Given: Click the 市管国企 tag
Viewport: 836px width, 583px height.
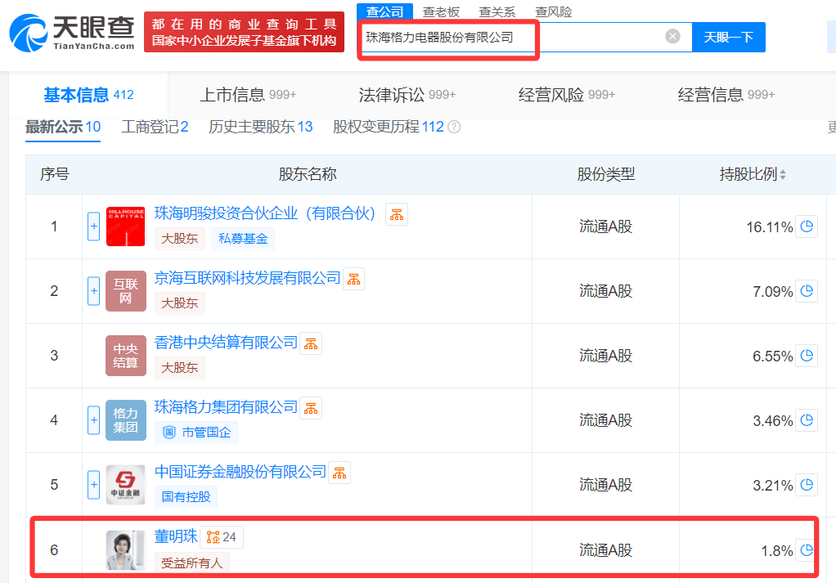Looking at the screenshot, I should 197,433.
